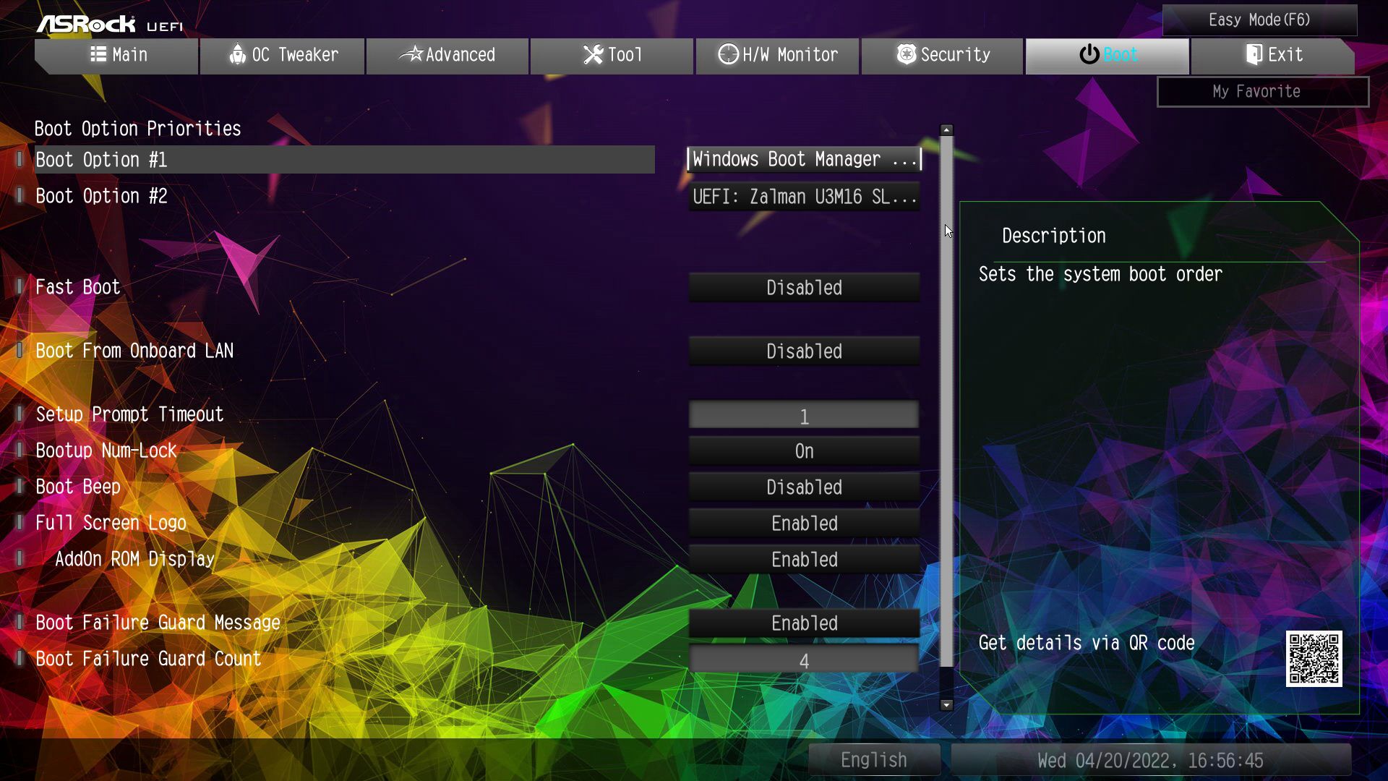Click the OC Tweaker rocket icon
1388x781 pixels.
[x=237, y=54]
